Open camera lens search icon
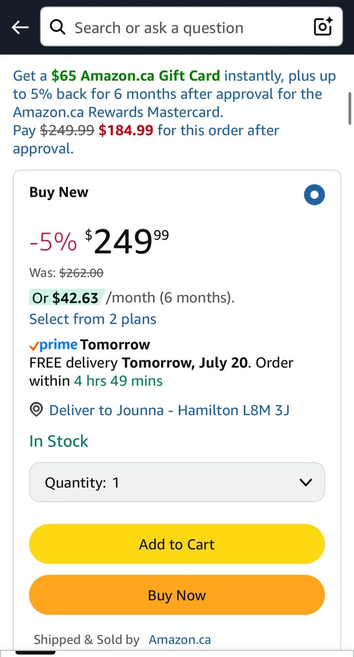Image resolution: width=354 pixels, height=657 pixels. click(x=323, y=27)
